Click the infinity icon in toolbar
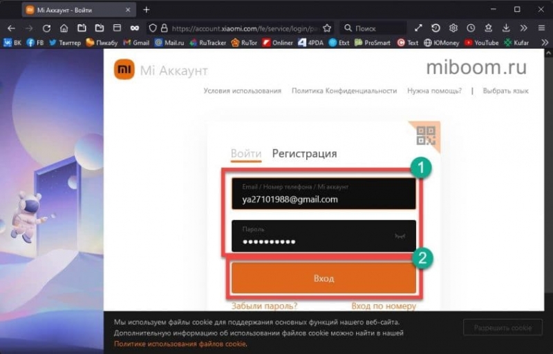The image size is (553, 354). point(134,28)
